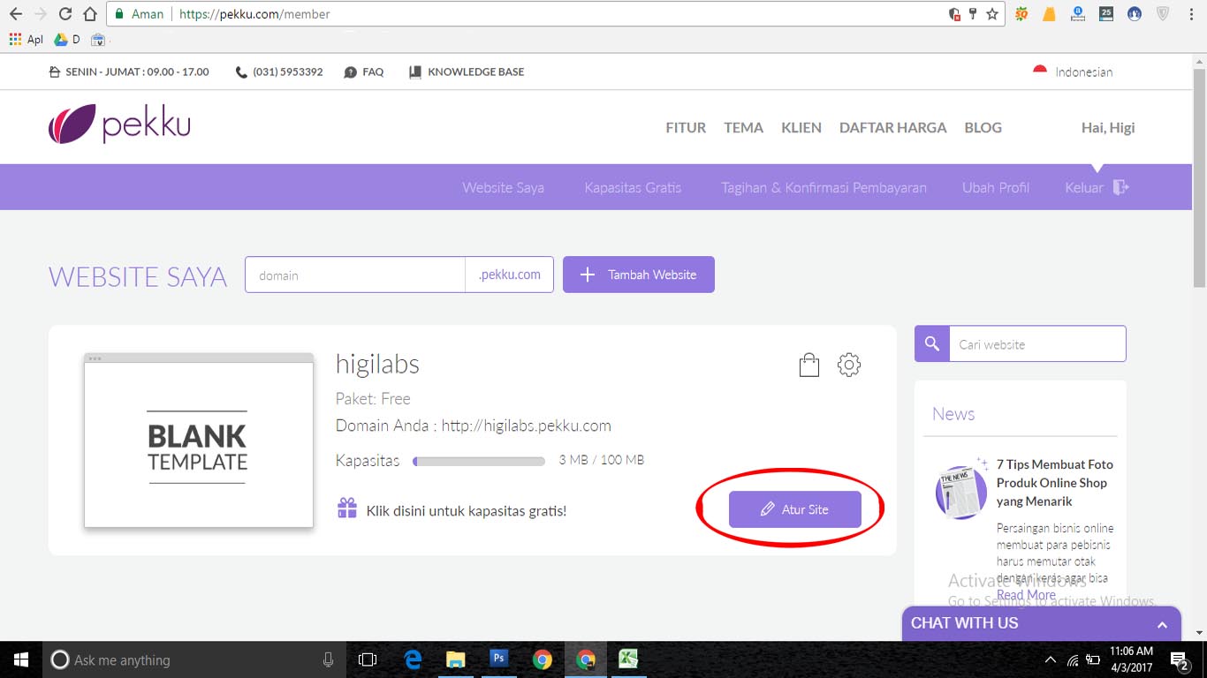This screenshot has width=1207, height=678.
Task: Click the Tambah Website button
Action: (639, 275)
